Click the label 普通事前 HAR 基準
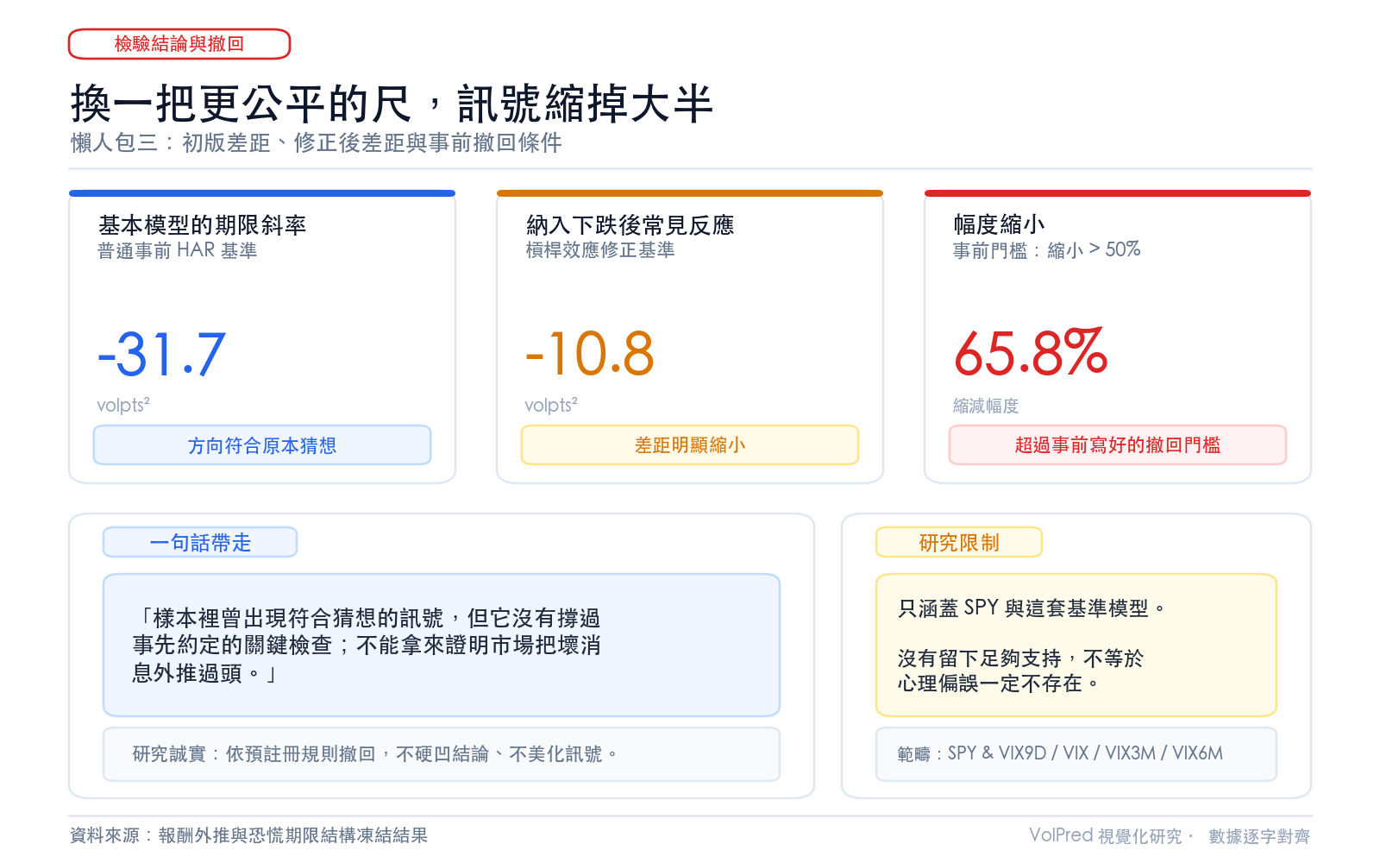The width and height of the screenshot is (1380, 863). (x=177, y=250)
